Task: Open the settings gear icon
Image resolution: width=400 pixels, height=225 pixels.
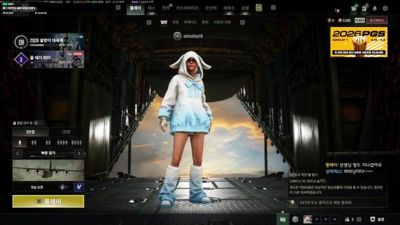Action: (385, 8)
